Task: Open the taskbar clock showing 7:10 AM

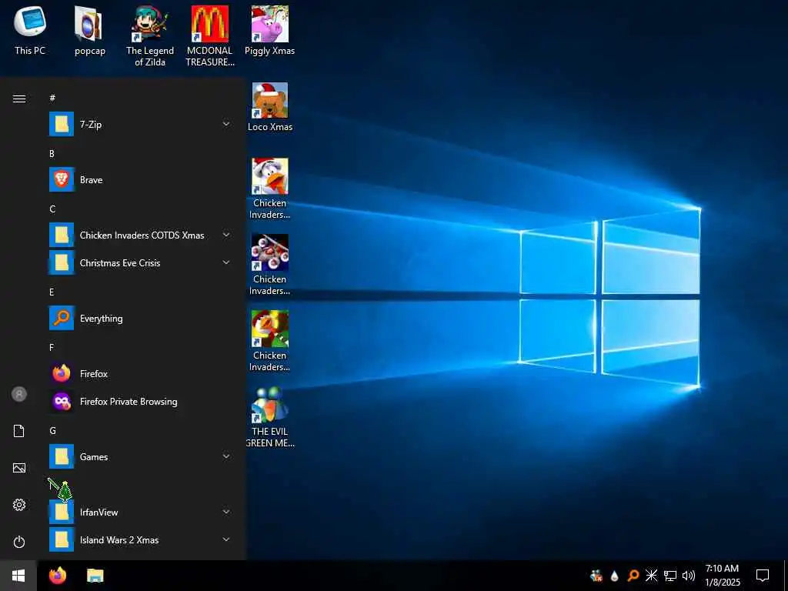Action: 722,576
